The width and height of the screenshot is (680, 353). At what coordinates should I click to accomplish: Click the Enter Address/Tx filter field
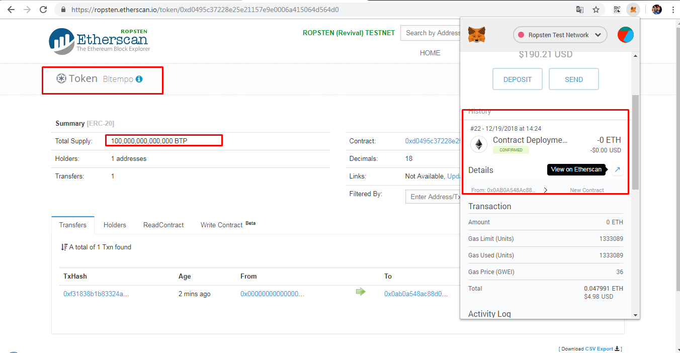click(433, 197)
